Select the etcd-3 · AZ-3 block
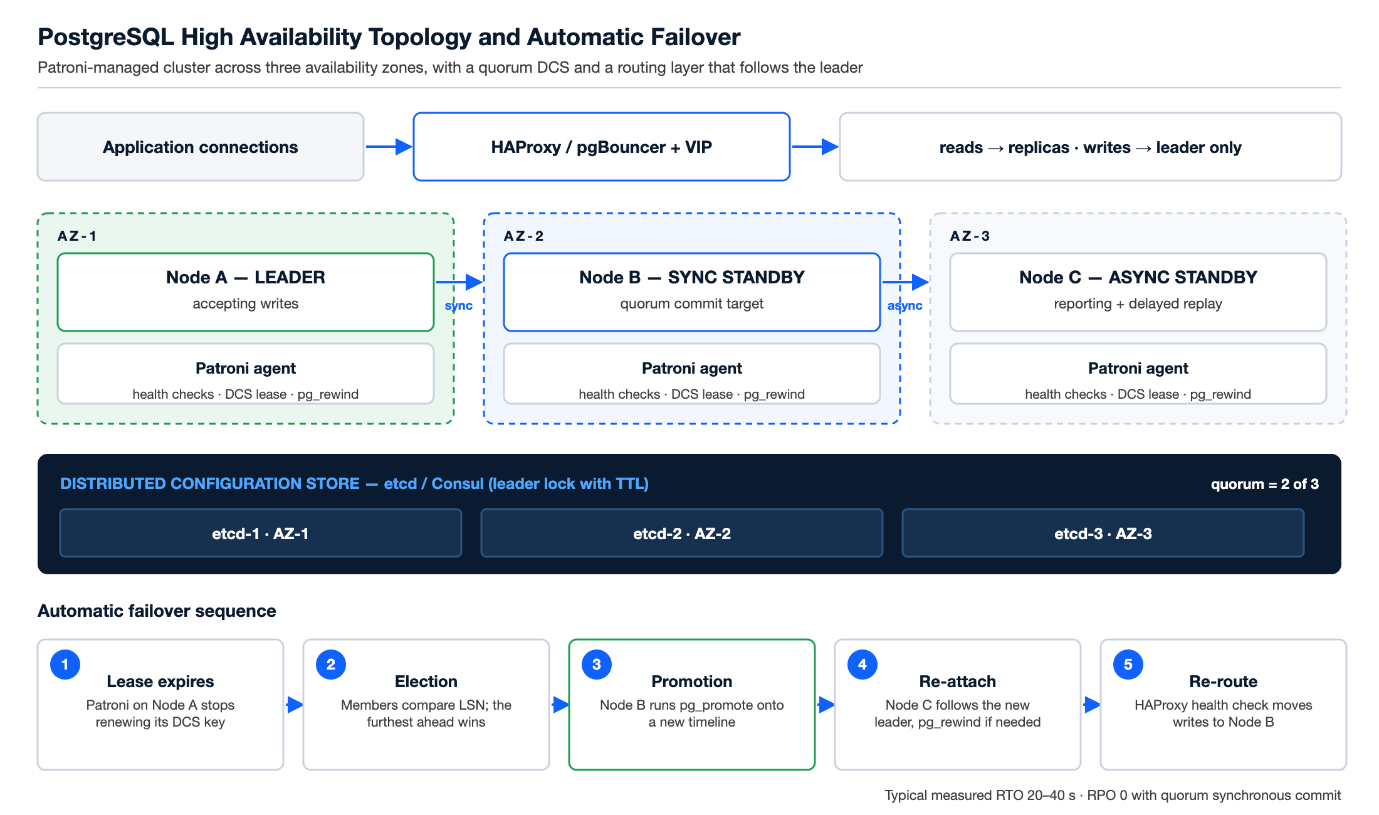This screenshot has height=815, width=1379. pos(1103,533)
